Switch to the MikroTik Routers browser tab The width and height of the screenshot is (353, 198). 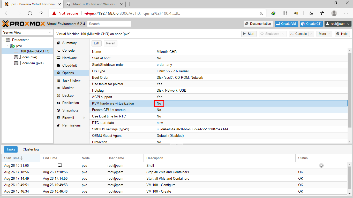[93, 4]
